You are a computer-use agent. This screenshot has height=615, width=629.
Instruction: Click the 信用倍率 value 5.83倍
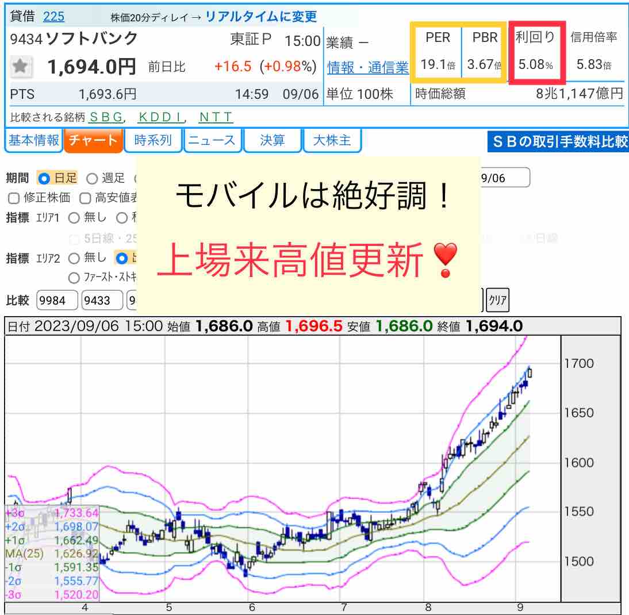[x=594, y=64]
